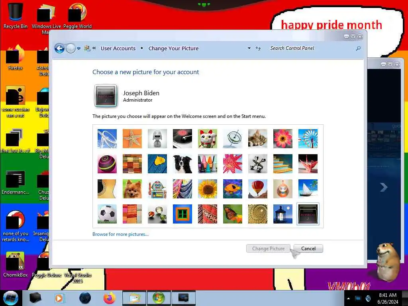The image size is (408, 306).
Task: Click User Accounts in the breadcrumb
Action: 118,48
